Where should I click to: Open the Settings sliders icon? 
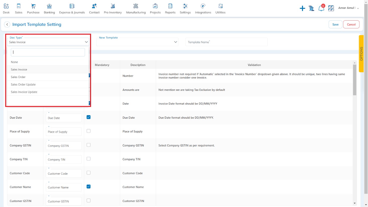(185, 6)
